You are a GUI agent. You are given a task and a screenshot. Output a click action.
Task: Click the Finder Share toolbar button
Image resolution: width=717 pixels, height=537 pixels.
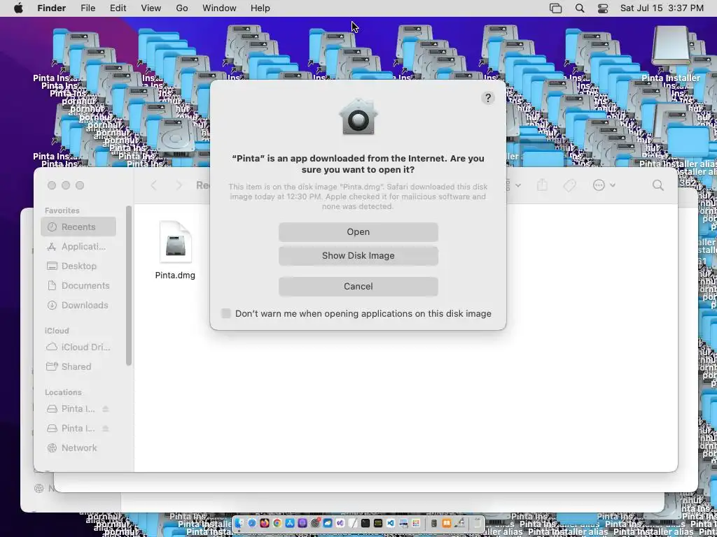coord(542,185)
